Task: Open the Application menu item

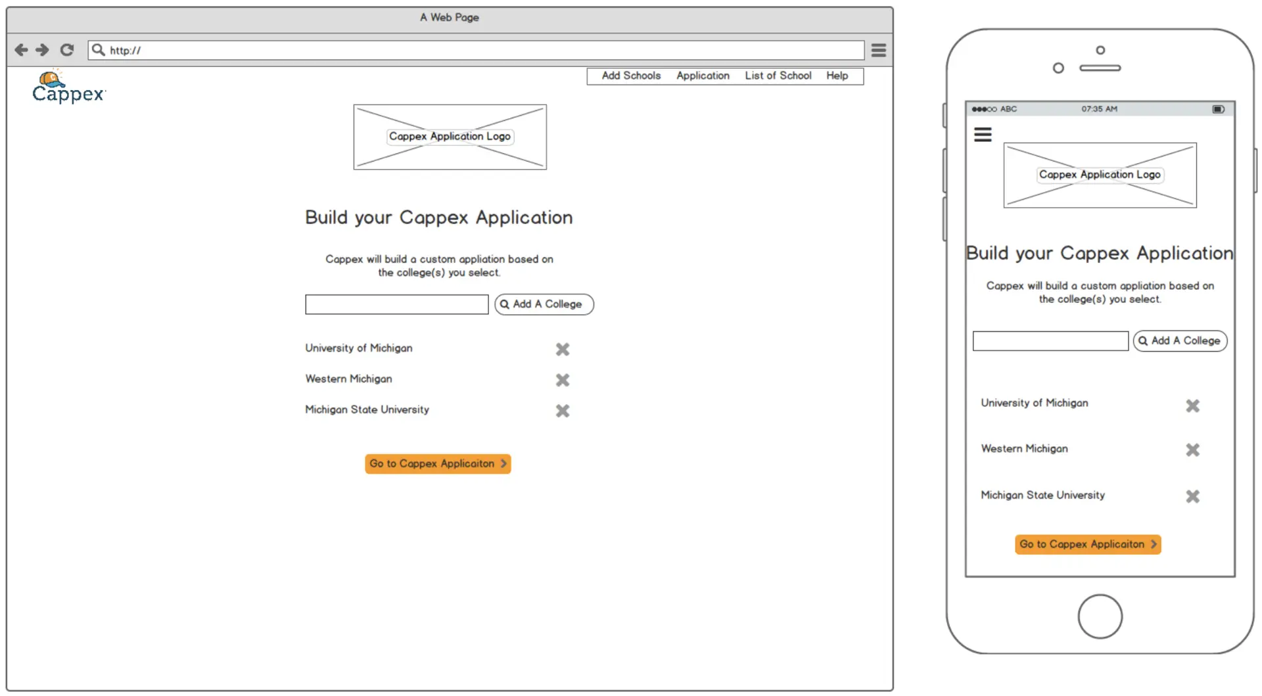Action: (703, 76)
